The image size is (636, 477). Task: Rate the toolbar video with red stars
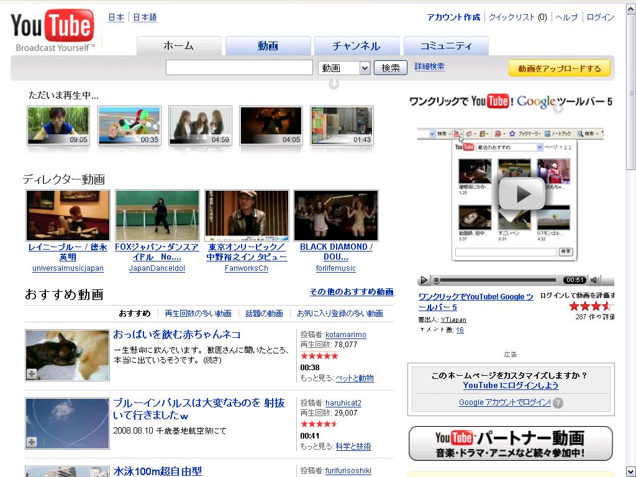591,306
